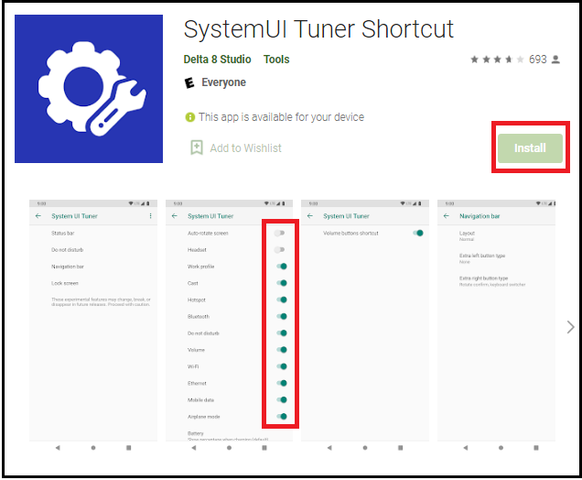This screenshot has width=582, height=480.
Task: Click Android back button in Navigation bar screenshot
Action: click(466, 448)
